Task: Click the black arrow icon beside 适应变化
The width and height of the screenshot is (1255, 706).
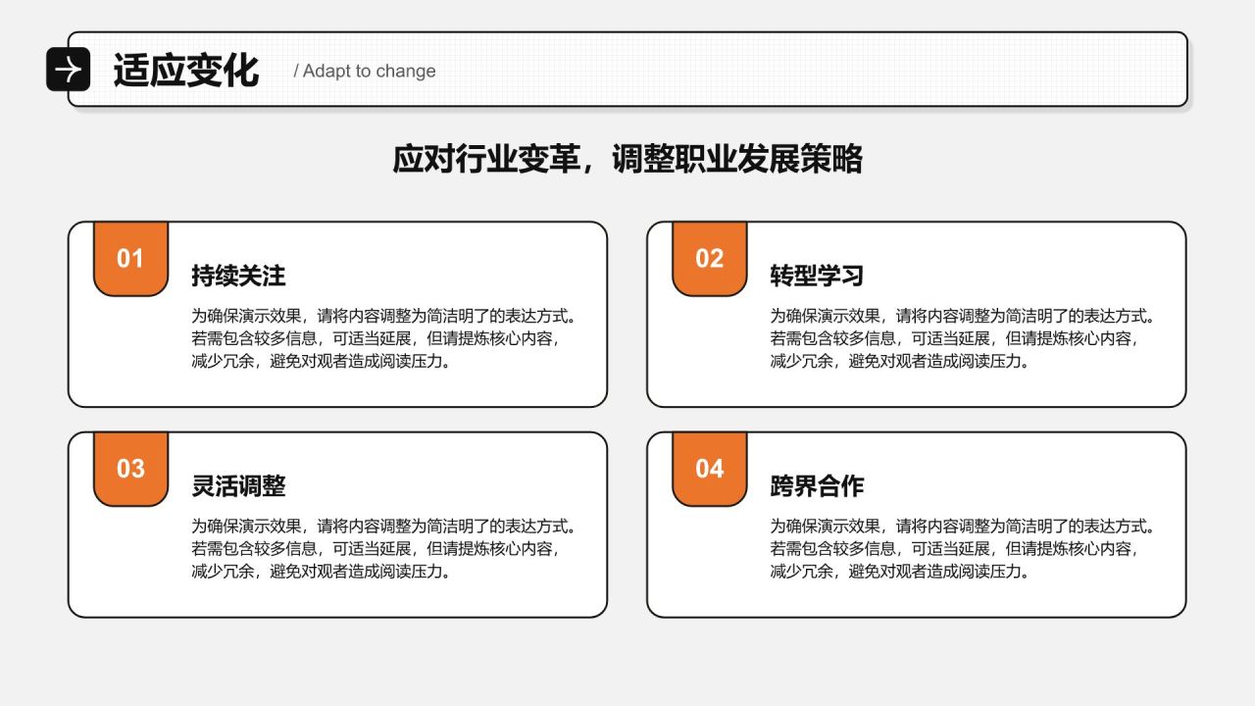Action: coord(68,70)
